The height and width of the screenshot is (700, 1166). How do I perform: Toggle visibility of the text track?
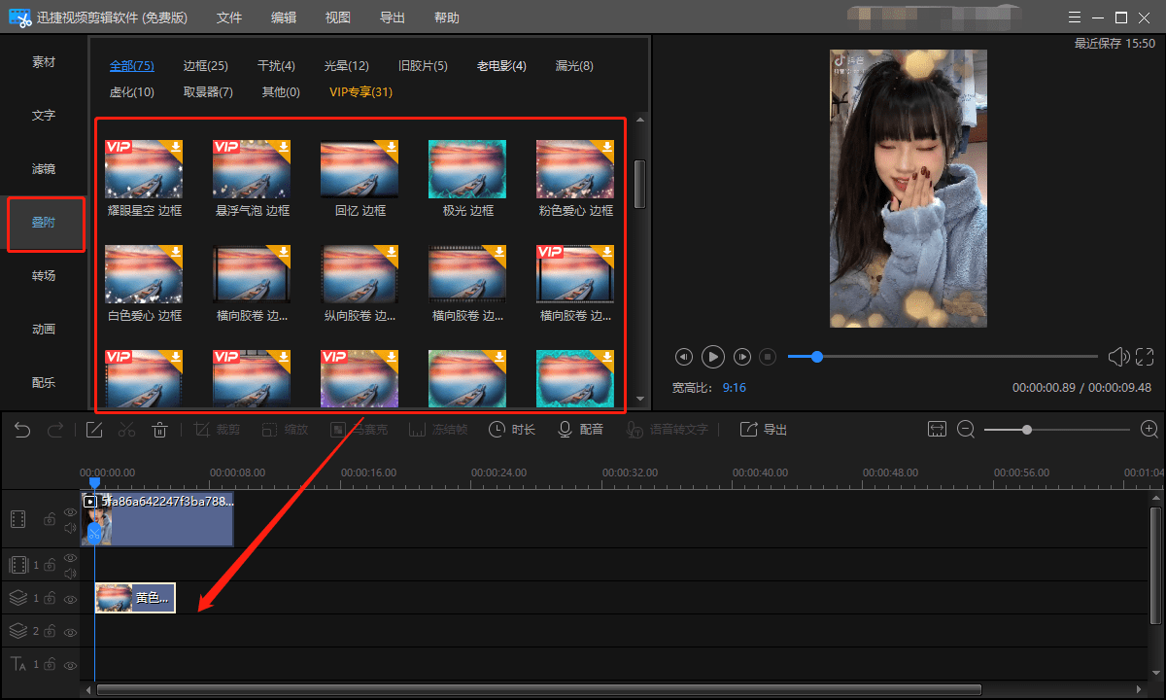coord(70,665)
